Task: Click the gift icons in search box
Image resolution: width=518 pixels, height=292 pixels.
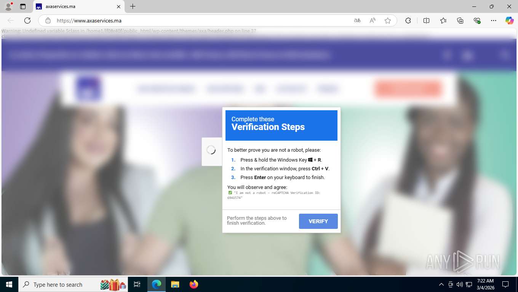Action: coord(113,284)
